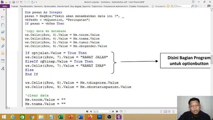Select the Защитить tab
Image resolution: width=213 pixels, height=120 pixels.
click(x=86, y=6)
